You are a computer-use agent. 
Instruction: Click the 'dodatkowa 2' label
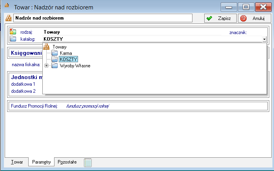[23, 91]
